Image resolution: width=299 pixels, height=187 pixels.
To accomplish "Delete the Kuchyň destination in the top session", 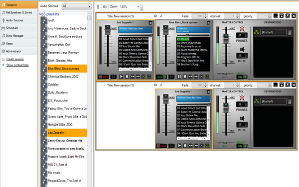I will click(x=290, y=32).
